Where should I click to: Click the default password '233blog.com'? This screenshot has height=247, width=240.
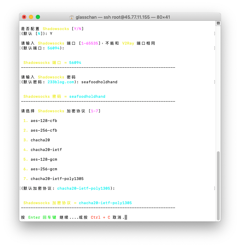pos(61,82)
